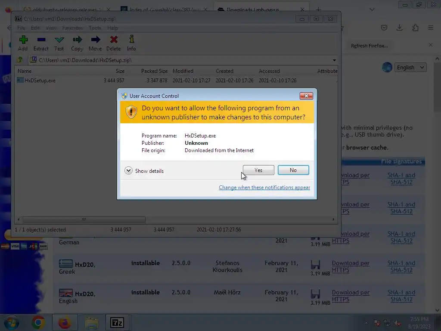This screenshot has width=441, height=331.
Task: Open the View menu in 7-Zip
Action: tap(51, 28)
